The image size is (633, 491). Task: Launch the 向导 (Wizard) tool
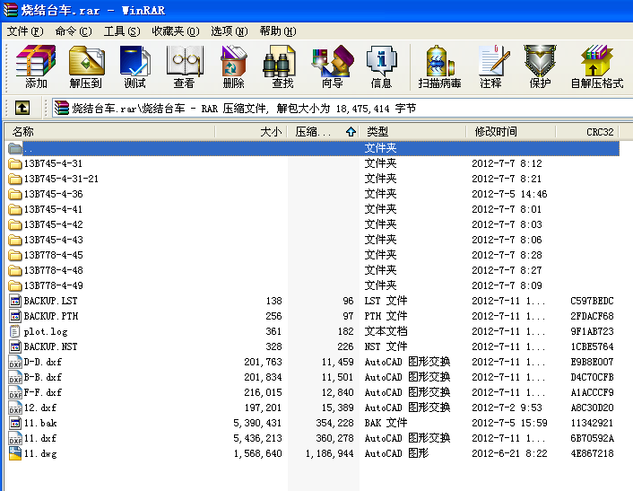pos(333,66)
